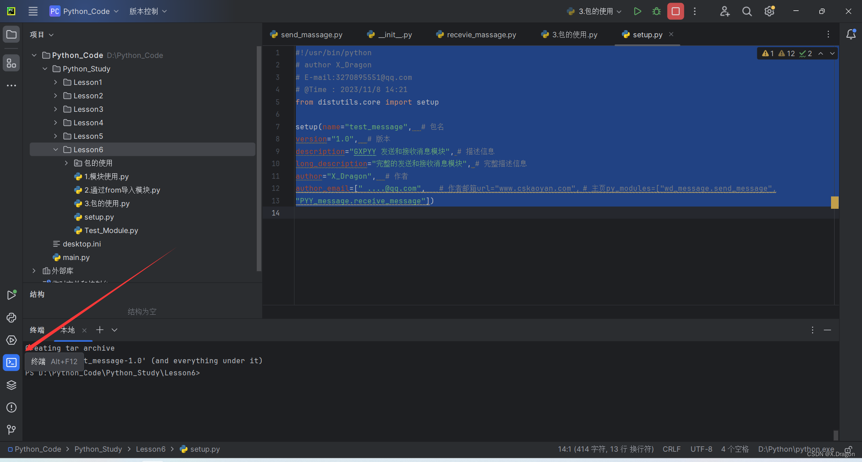862x462 pixels.
Task: Change UTF-8 file encoding
Action: click(x=701, y=449)
